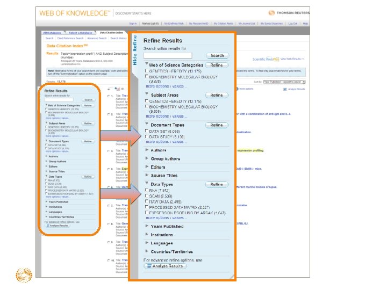Click the Analyze Results icon in enlarged panel
The image size is (387, 290).
pos(149,266)
